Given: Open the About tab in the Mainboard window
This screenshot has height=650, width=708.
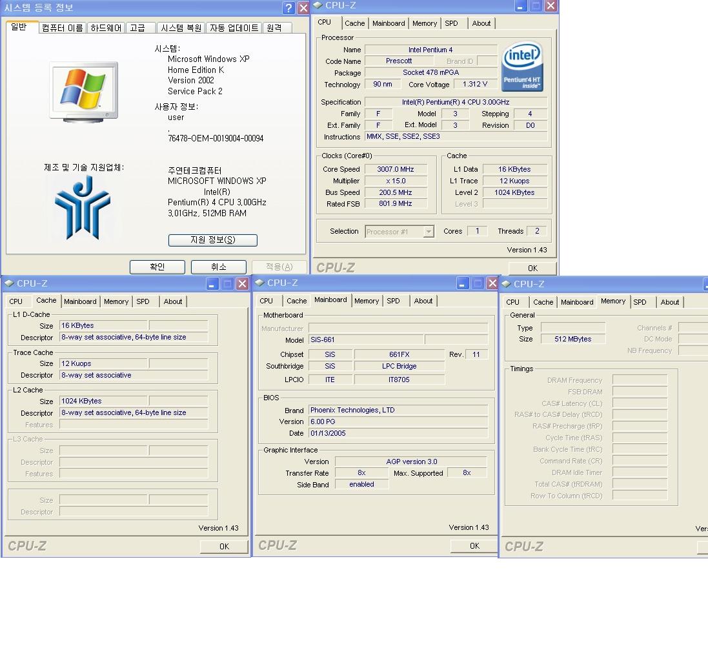Looking at the screenshot, I should pyautogui.click(x=423, y=301).
